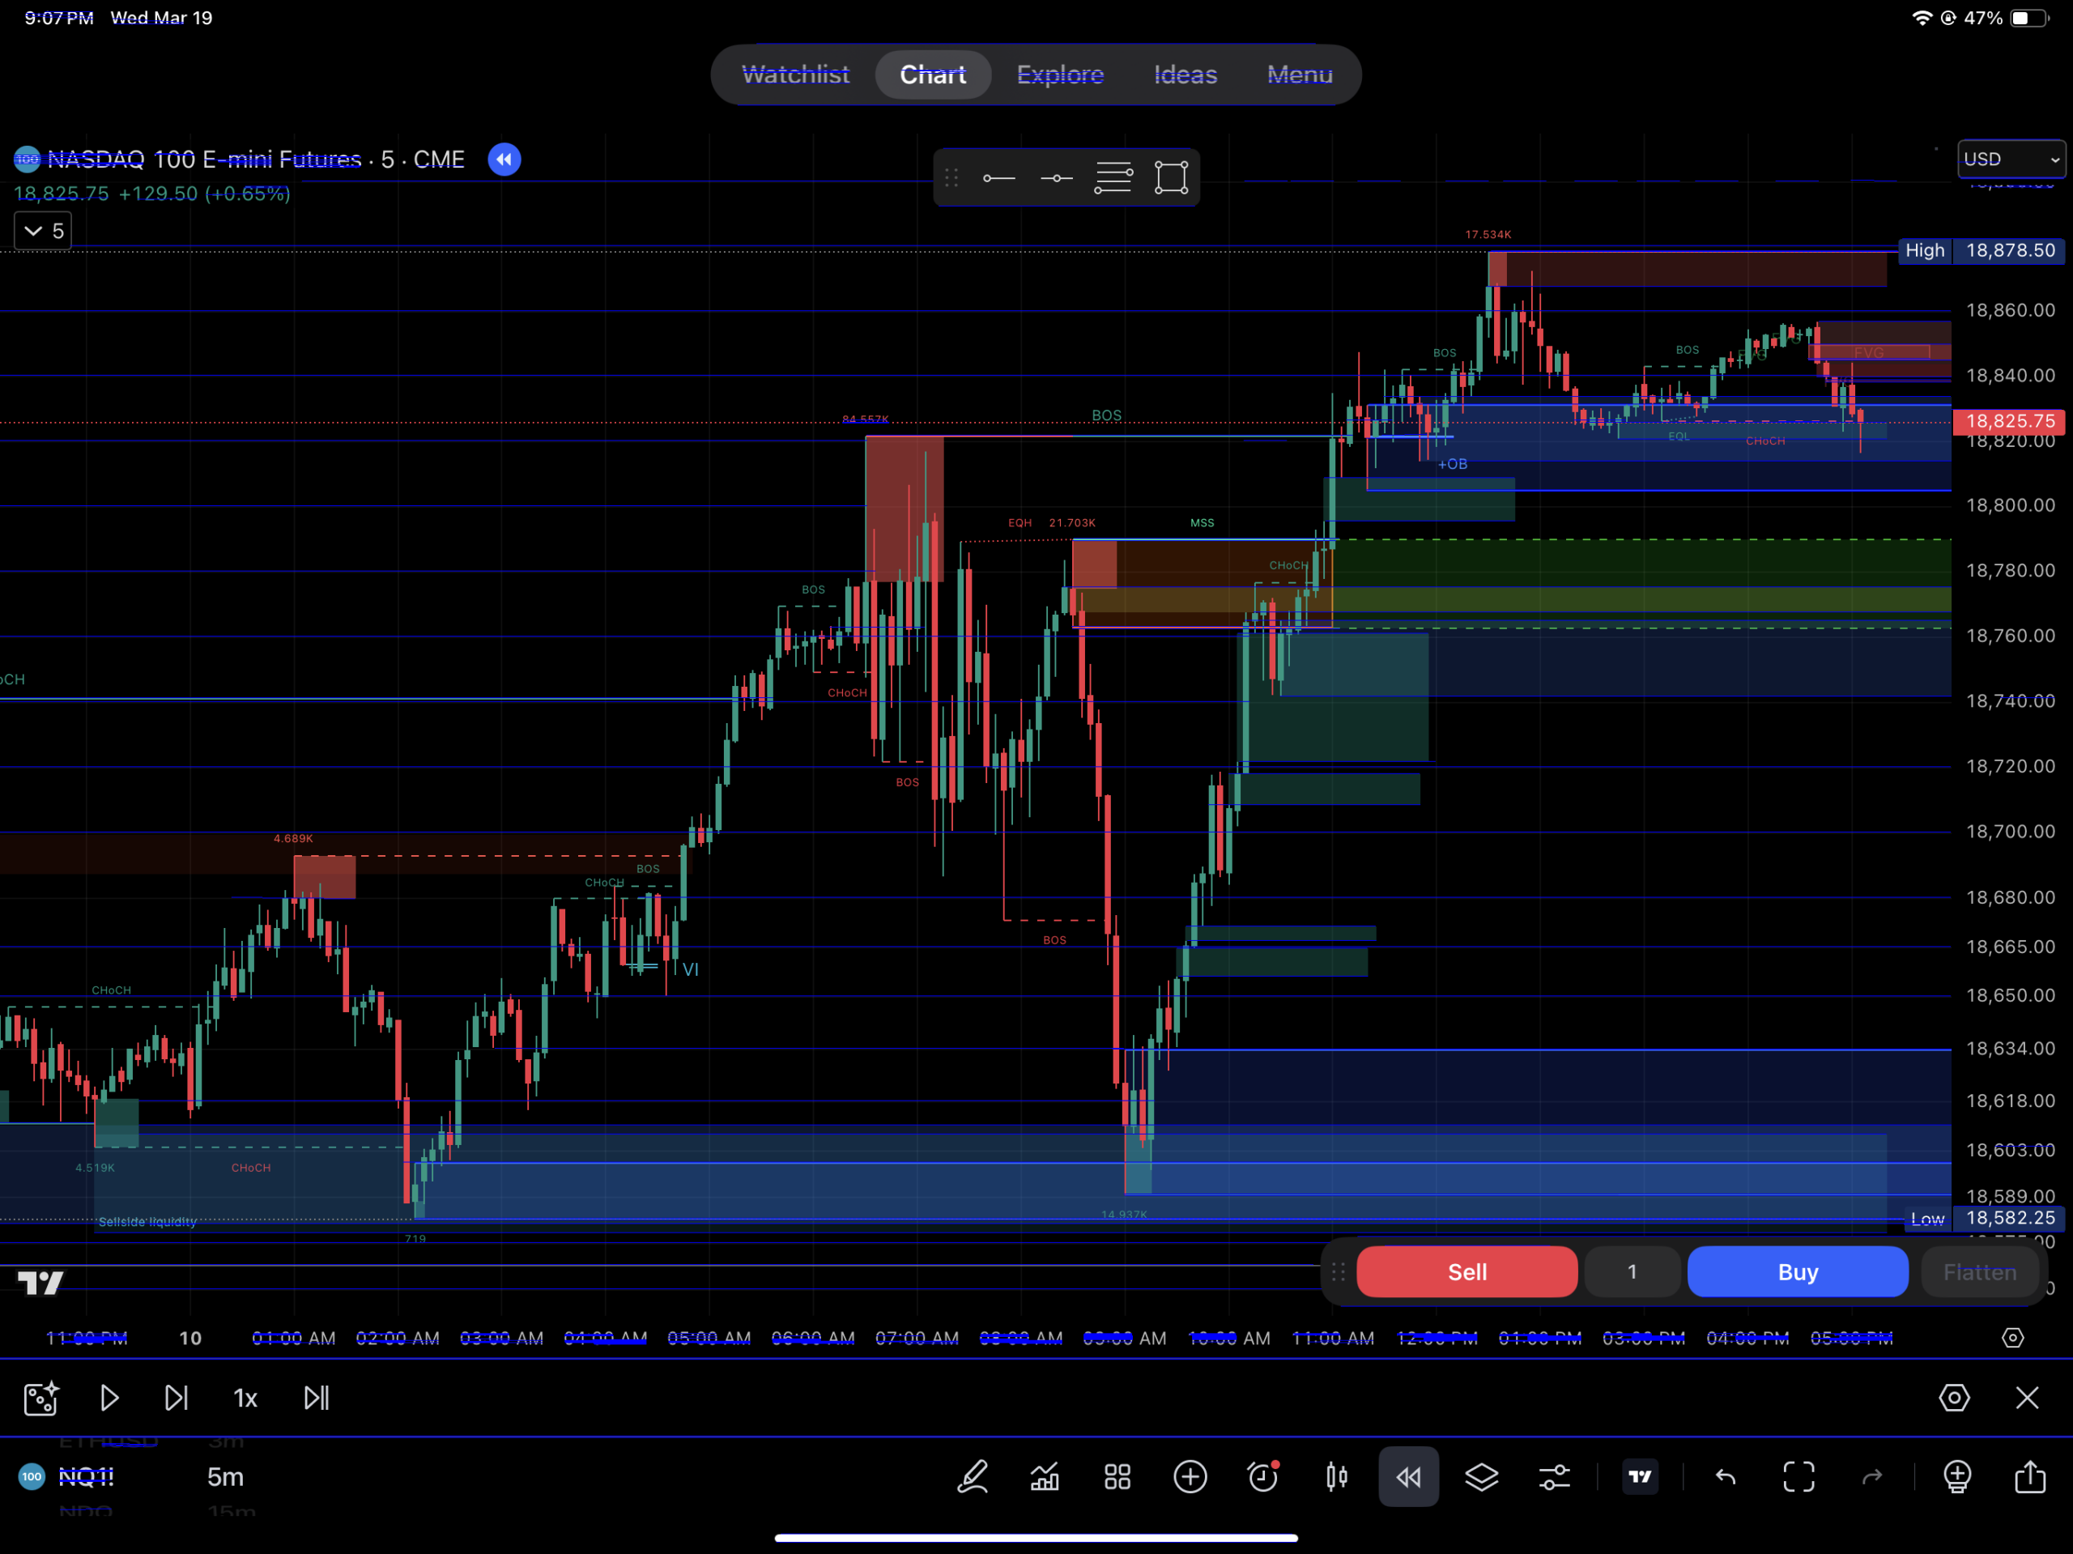Close the replay toolbar
This screenshot has width=2073, height=1554.
(2027, 1399)
